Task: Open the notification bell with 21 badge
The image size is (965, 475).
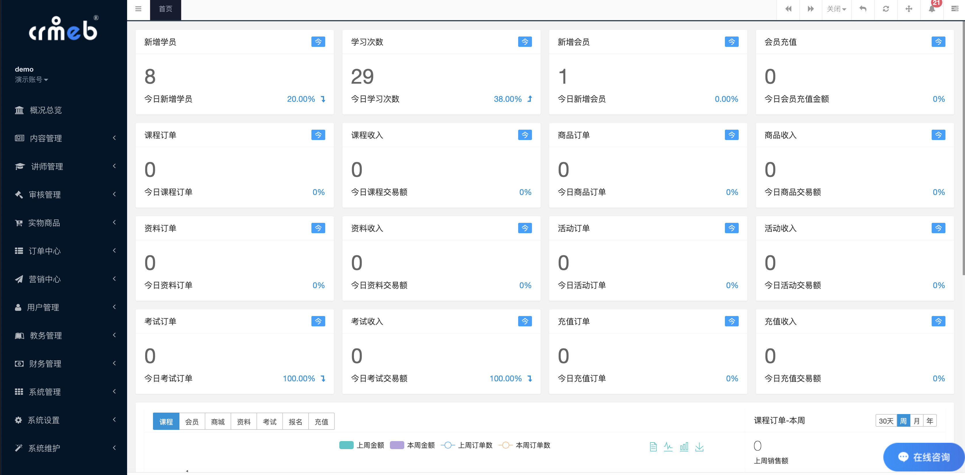Action: click(932, 8)
